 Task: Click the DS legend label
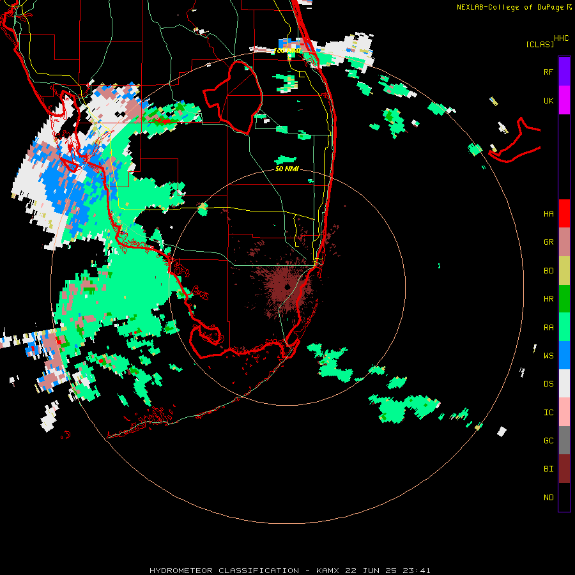coord(548,384)
